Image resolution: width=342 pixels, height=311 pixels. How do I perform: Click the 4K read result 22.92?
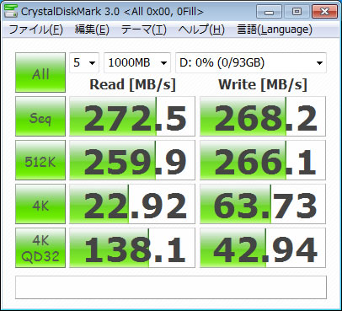(x=132, y=204)
